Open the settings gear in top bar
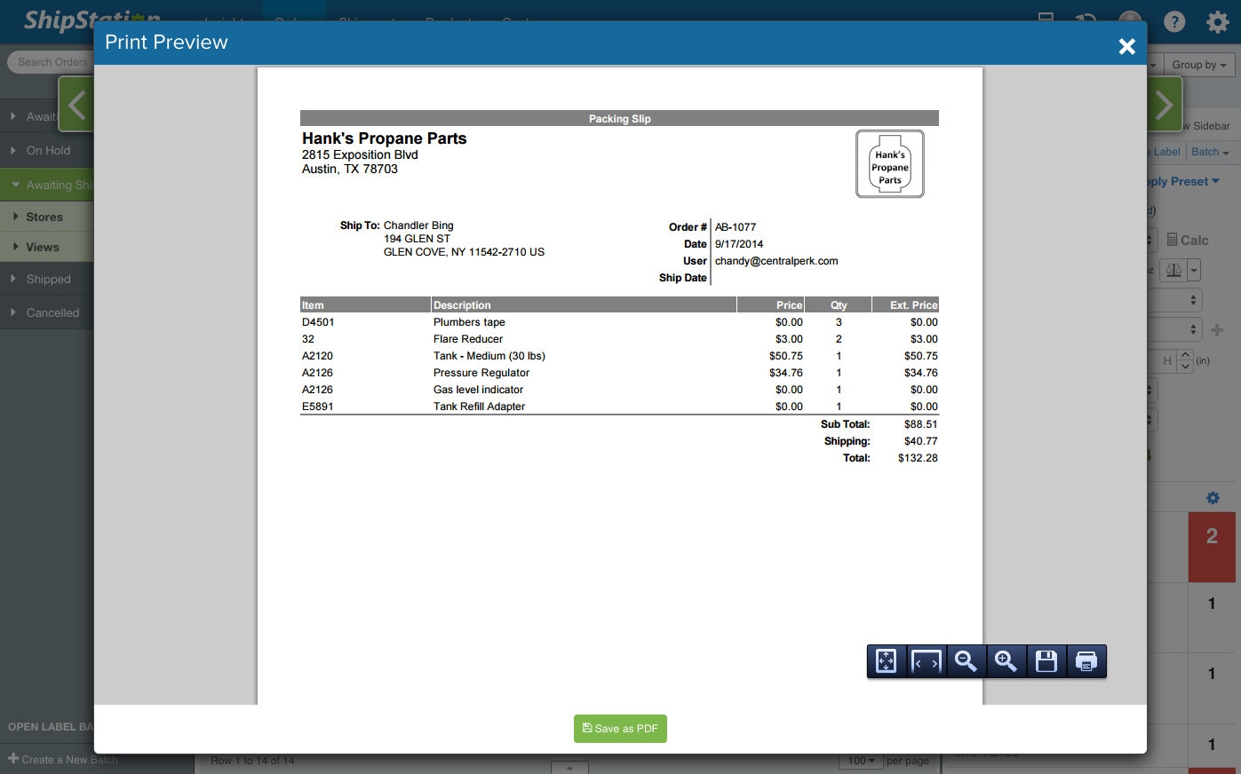Image resolution: width=1241 pixels, height=774 pixels. pyautogui.click(x=1217, y=21)
